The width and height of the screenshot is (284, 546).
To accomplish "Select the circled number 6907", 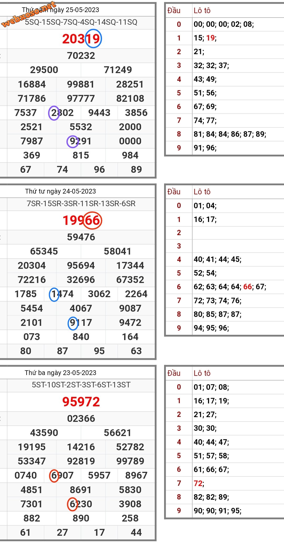I will tap(62, 476).
